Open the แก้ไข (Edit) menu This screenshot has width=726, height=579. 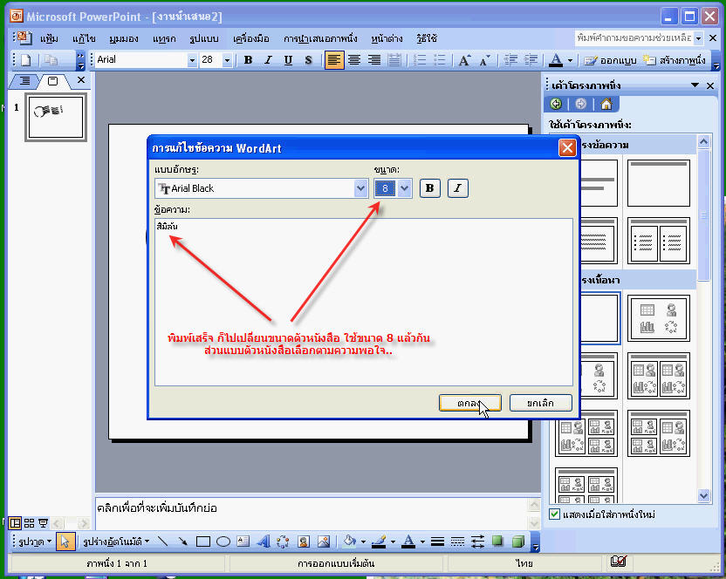(84, 38)
